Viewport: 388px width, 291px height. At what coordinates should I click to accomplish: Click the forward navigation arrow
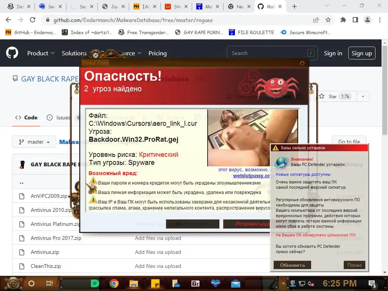[20, 20]
